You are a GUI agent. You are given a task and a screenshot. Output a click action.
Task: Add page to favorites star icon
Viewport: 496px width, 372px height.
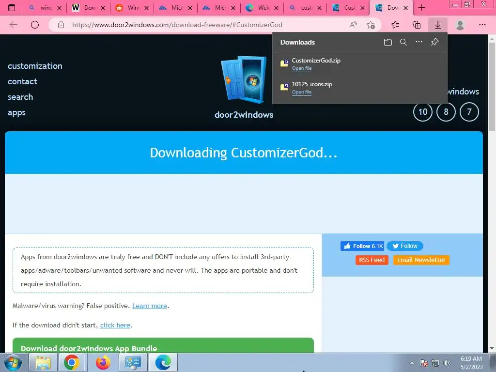(x=371, y=25)
